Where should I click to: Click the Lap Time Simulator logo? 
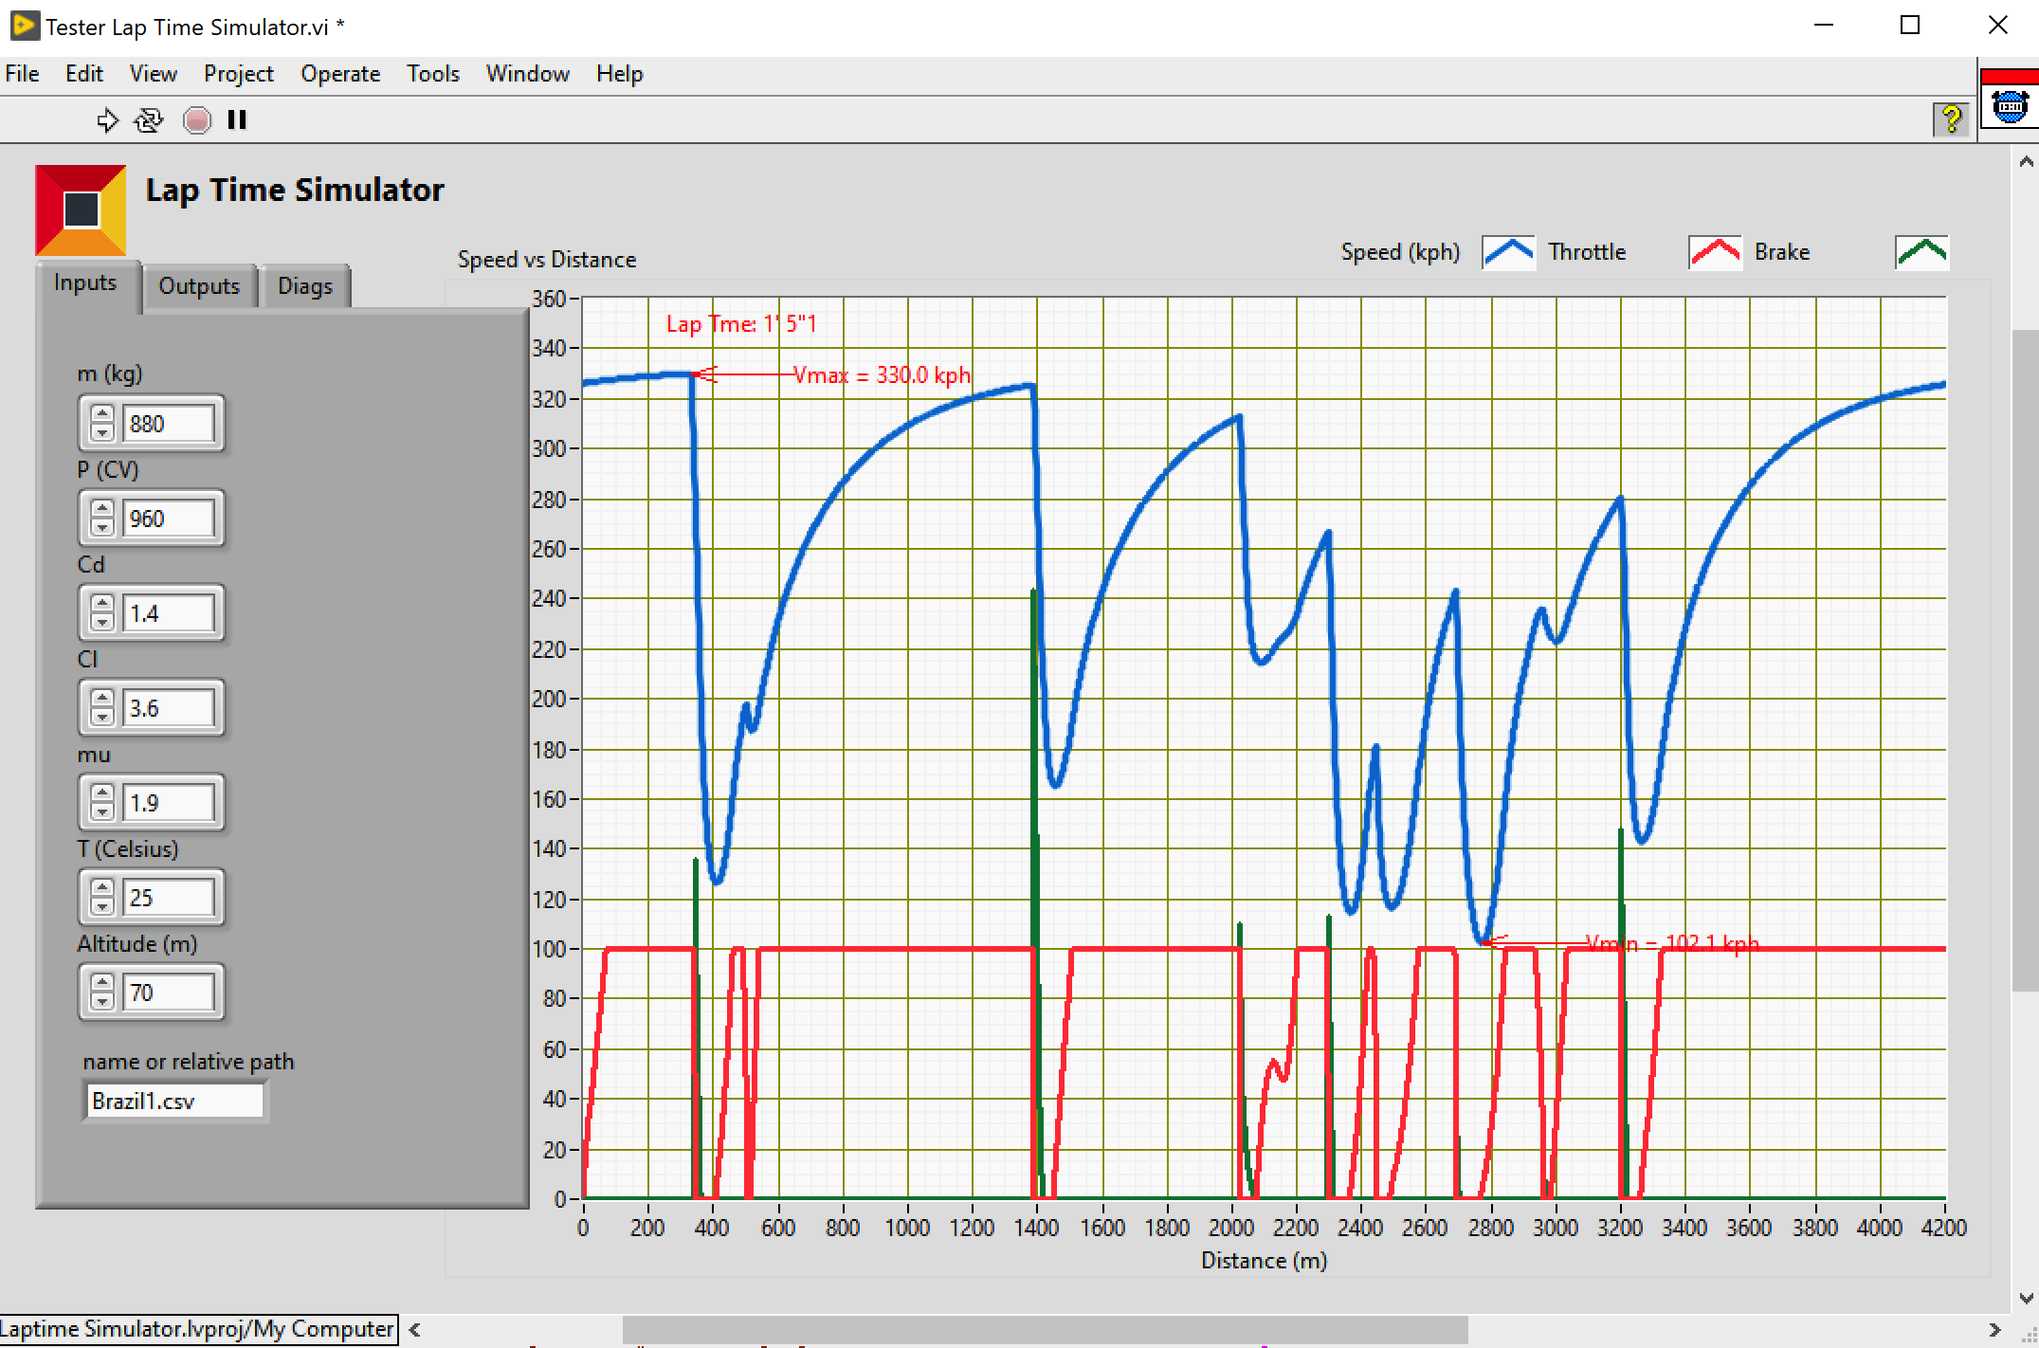click(82, 210)
